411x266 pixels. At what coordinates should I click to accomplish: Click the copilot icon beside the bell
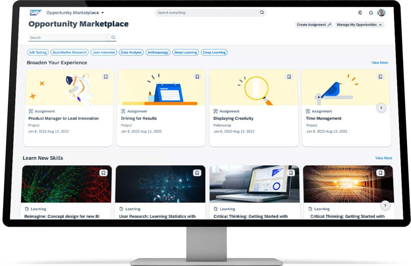click(360, 13)
